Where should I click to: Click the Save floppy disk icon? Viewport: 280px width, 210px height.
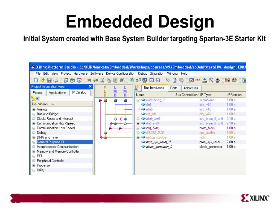click(x=49, y=80)
